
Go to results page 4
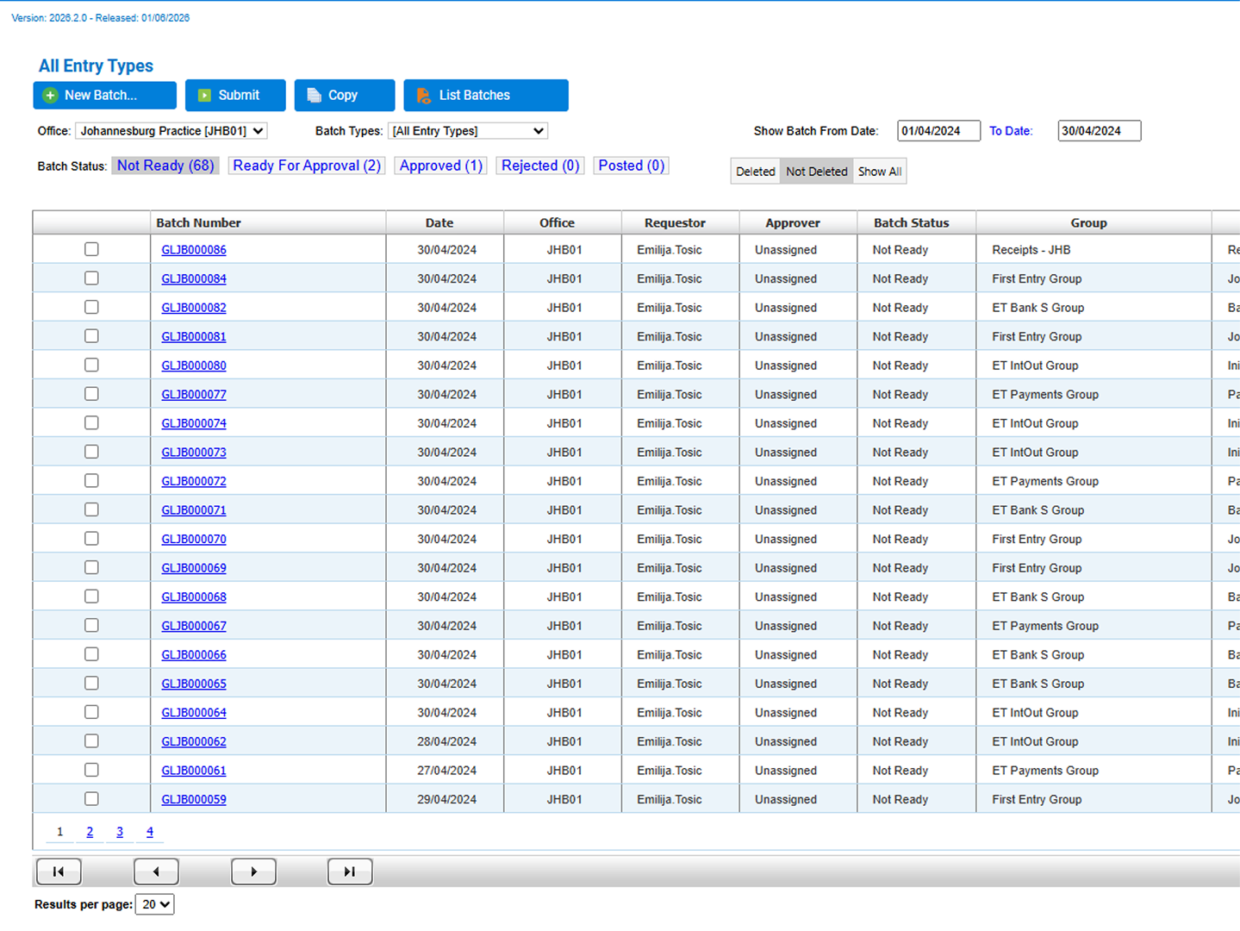tap(150, 832)
